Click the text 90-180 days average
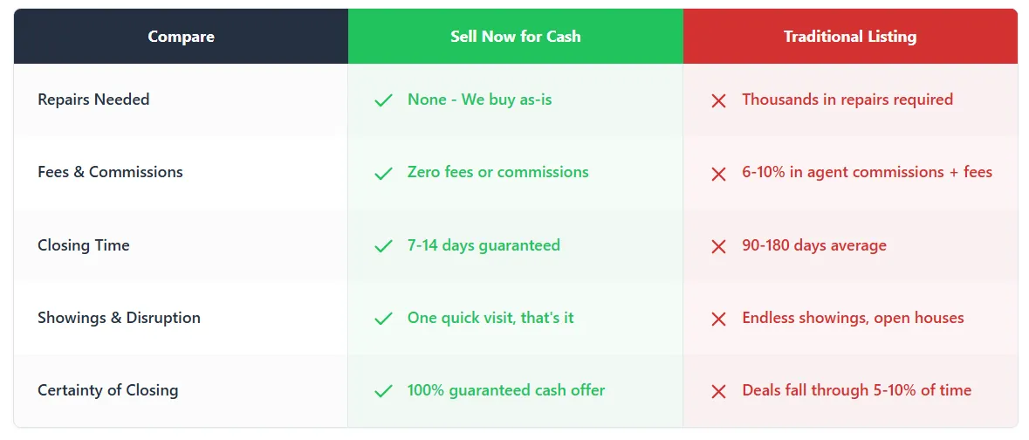The width and height of the screenshot is (1029, 440). click(814, 245)
